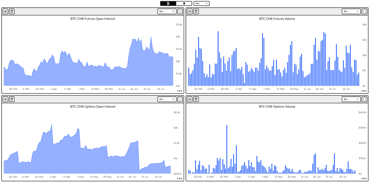The width and height of the screenshot is (369, 183).
Task: Click the 3. Apr date on Options Open Interest
Action: click(53, 177)
